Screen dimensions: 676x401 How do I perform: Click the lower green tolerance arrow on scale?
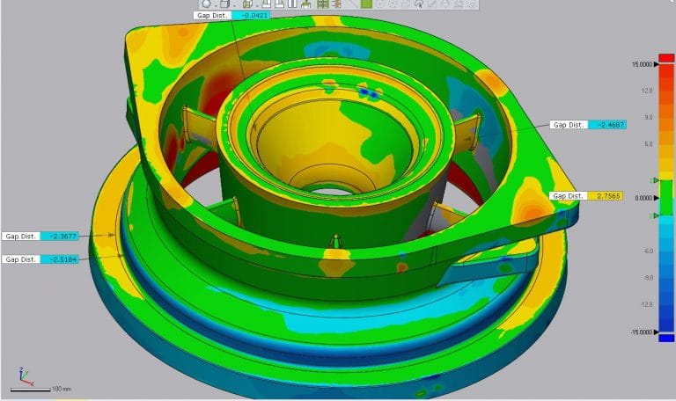655,215
